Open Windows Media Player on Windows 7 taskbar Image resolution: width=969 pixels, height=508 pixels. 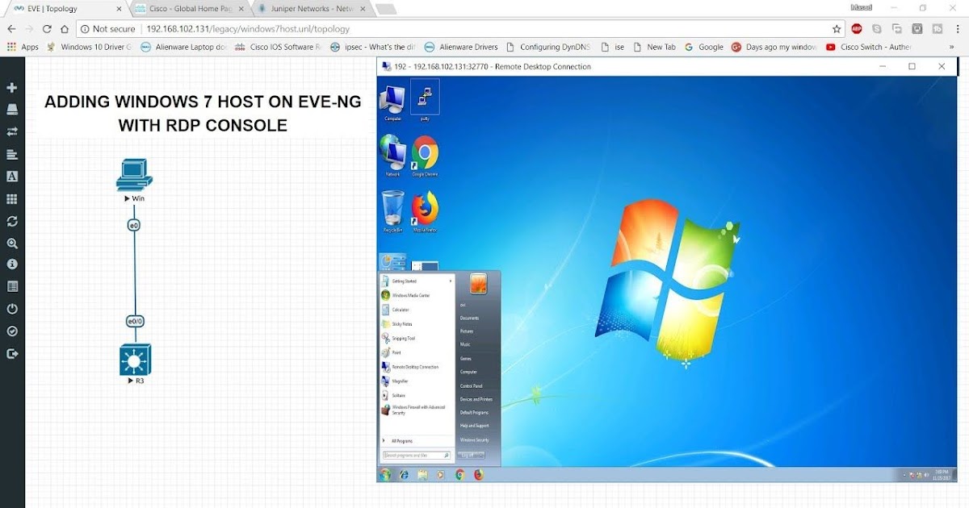click(440, 475)
